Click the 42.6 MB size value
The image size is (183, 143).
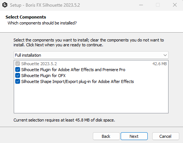coord(160,64)
